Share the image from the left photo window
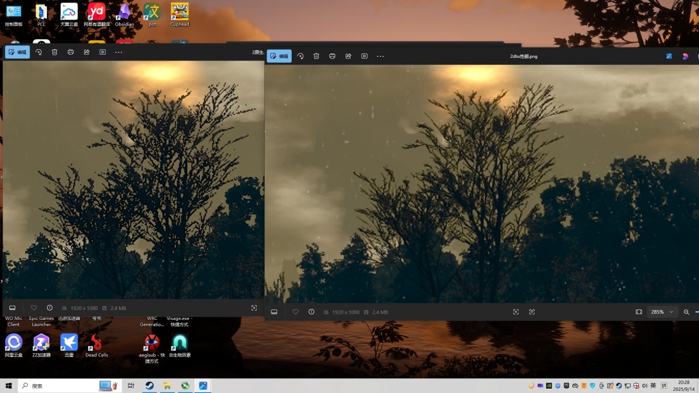The image size is (699, 393). (x=86, y=52)
